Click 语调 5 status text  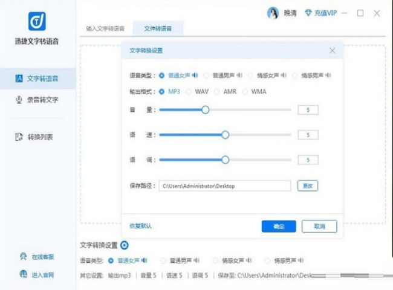200,275
